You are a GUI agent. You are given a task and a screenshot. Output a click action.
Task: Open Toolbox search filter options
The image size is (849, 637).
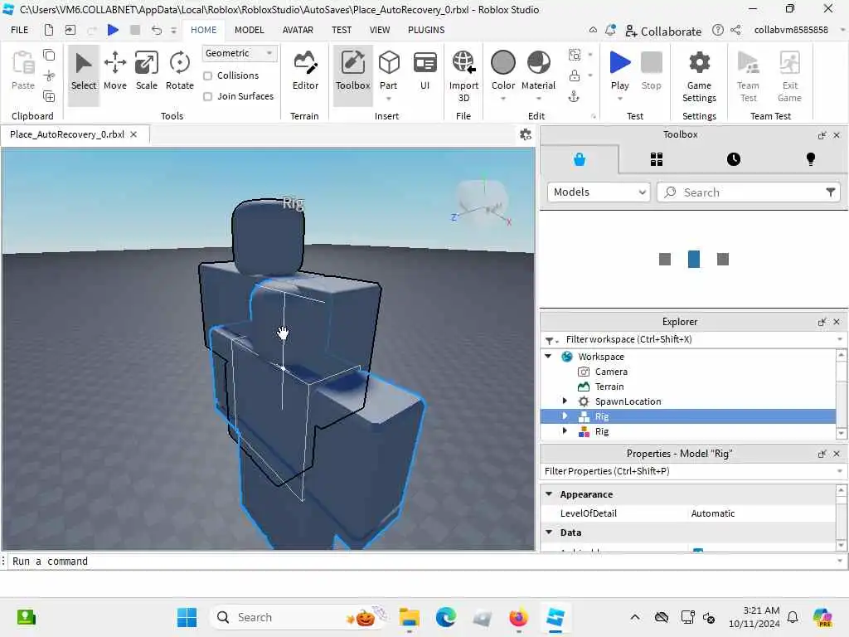click(830, 192)
